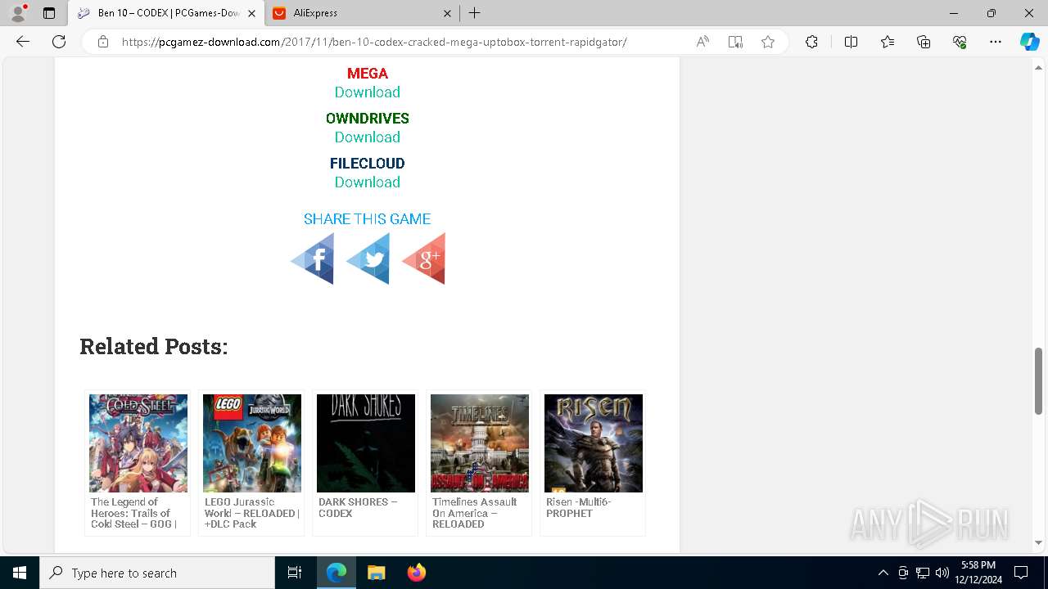This screenshot has width=1048, height=589.
Task: Open network status tray icon
Action: (x=923, y=573)
